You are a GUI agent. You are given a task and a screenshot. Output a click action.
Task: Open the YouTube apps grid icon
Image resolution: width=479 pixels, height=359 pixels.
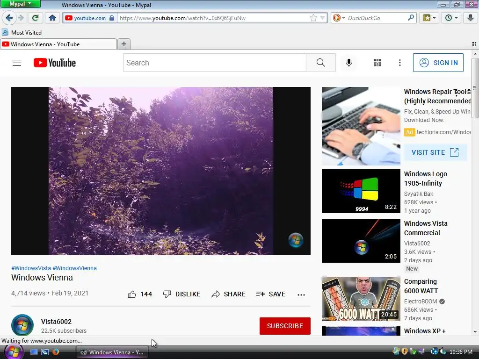coord(377,63)
